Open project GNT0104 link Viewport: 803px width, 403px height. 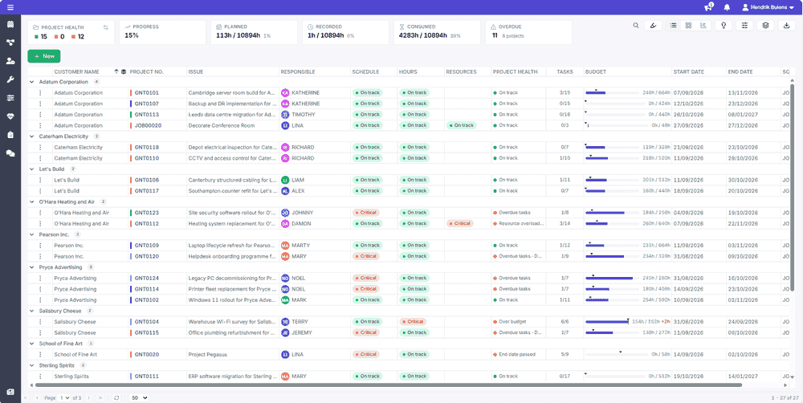(x=146, y=322)
